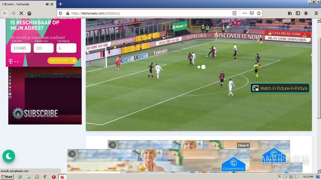The width and height of the screenshot is (321, 180).
Task: Open the Library panel
Action: pos(290,13)
